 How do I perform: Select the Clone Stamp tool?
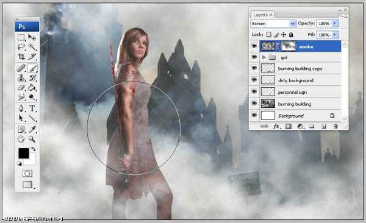21,77
